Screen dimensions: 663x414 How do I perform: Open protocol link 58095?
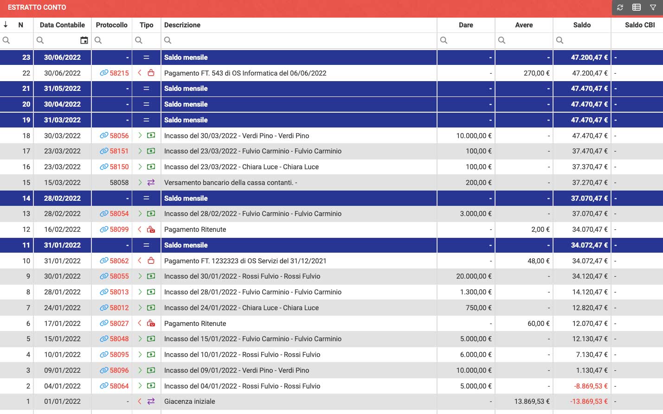119,355
